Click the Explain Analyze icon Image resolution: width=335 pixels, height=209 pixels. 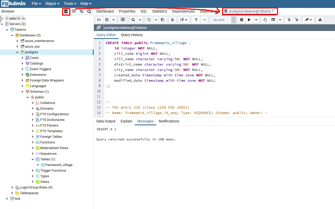point(273,20)
